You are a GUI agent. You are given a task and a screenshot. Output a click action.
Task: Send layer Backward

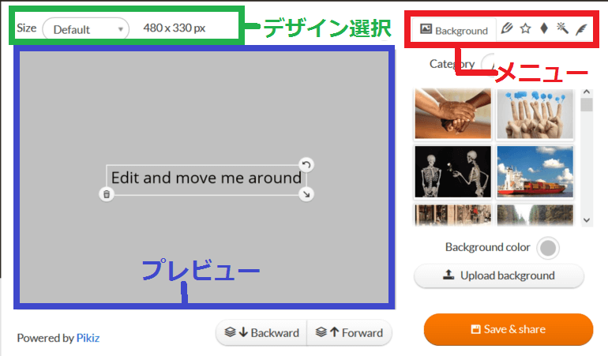pos(261,333)
